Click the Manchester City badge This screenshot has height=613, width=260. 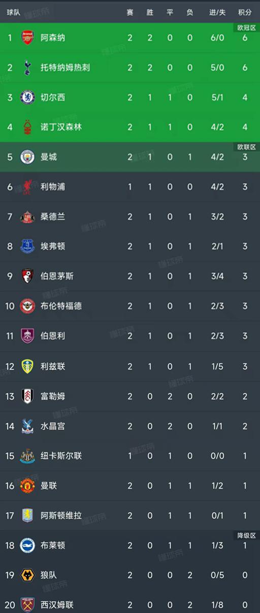(27, 157)
